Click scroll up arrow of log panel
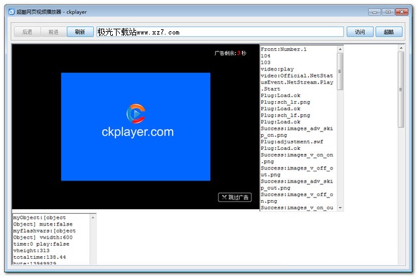Image resolution: width=417 pixels, height=277 pixels. (340, 50)
